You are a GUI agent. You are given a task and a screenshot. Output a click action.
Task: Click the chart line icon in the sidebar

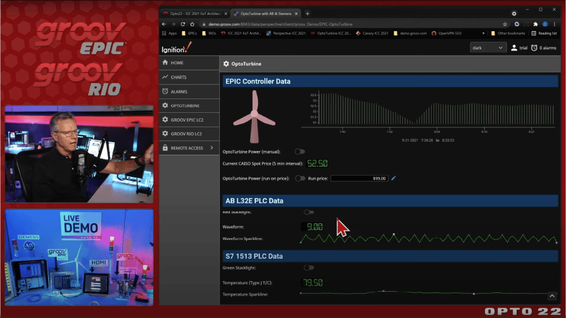click(165, 77)
